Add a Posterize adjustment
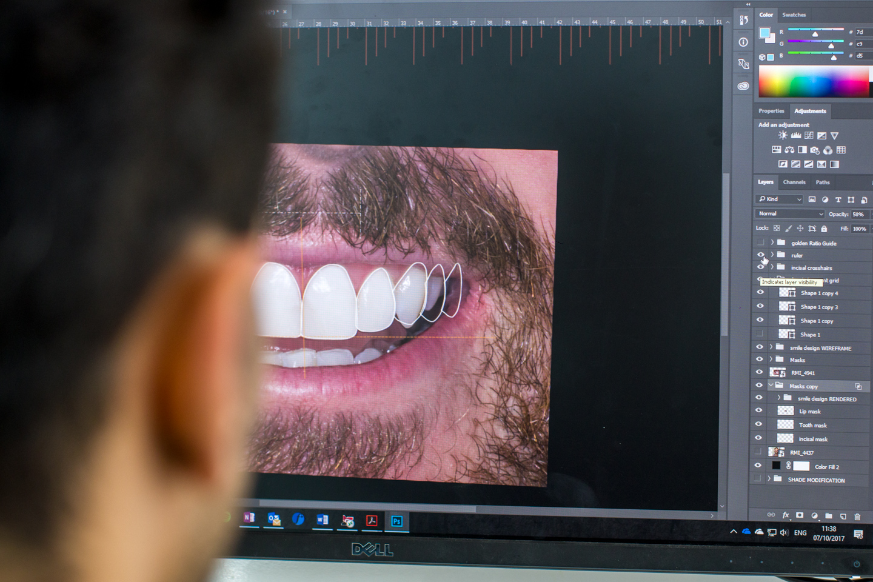This screenshot has width=873, height=582. (x=795, y=164)
